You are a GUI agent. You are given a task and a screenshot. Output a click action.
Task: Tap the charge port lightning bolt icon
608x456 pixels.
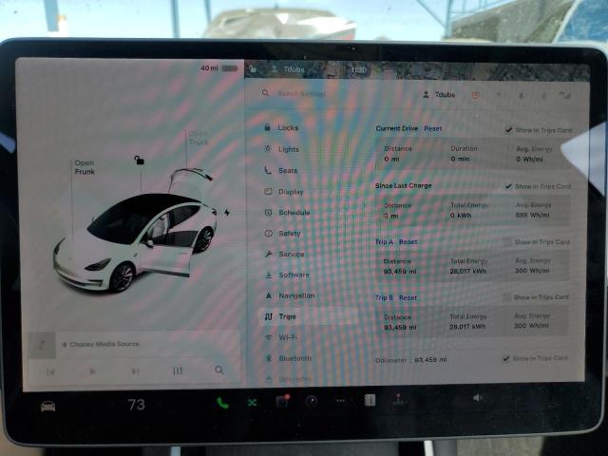click(227, 212)
